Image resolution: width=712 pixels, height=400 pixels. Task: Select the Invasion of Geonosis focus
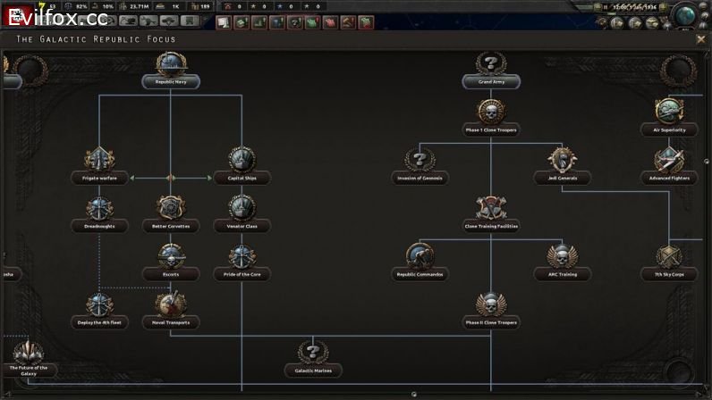coord(420,161)
